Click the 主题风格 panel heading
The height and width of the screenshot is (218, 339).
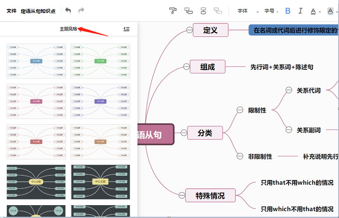coord(68,29)
